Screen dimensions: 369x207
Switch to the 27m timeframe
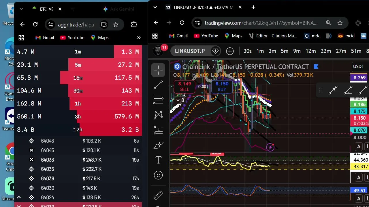pyautogui.click(x=341, y=51)
